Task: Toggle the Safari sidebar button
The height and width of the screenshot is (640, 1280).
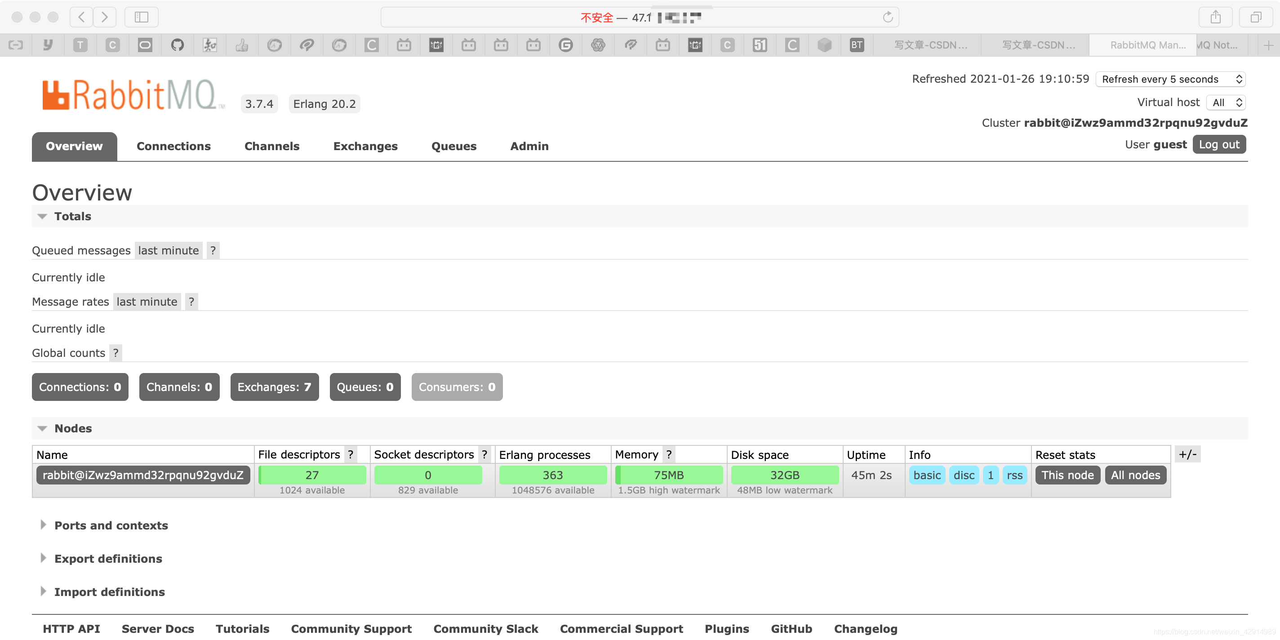Action: coord(142,18)
